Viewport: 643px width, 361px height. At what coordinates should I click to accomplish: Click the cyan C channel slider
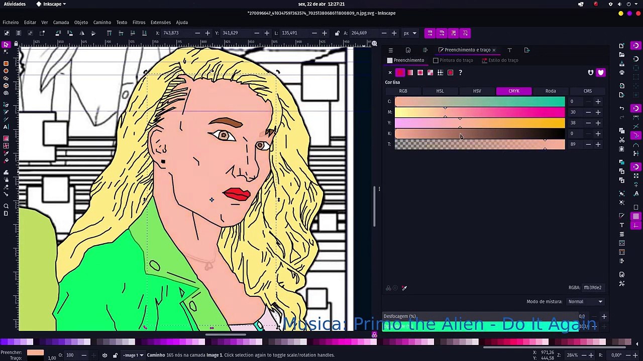tap(480, 102)
